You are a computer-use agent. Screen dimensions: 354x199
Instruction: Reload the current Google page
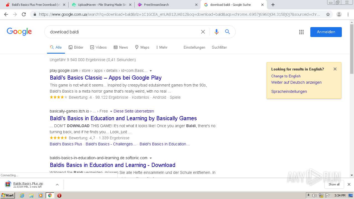point(24,14)
